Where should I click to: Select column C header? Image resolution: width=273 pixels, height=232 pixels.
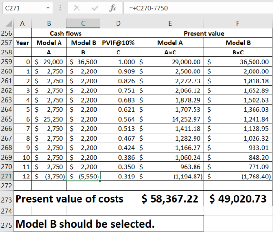(x=83, y=23)
